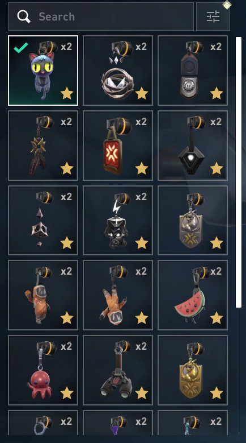Choose the silver shield gun buddy

point(193,221)
